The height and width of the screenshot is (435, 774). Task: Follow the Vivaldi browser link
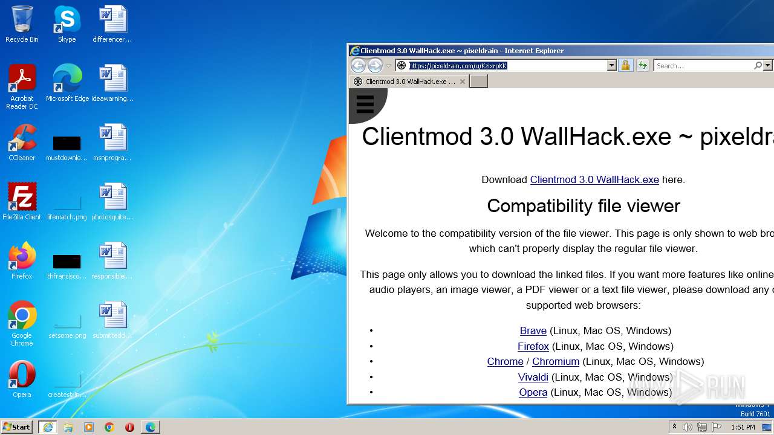tap(533, 377)
